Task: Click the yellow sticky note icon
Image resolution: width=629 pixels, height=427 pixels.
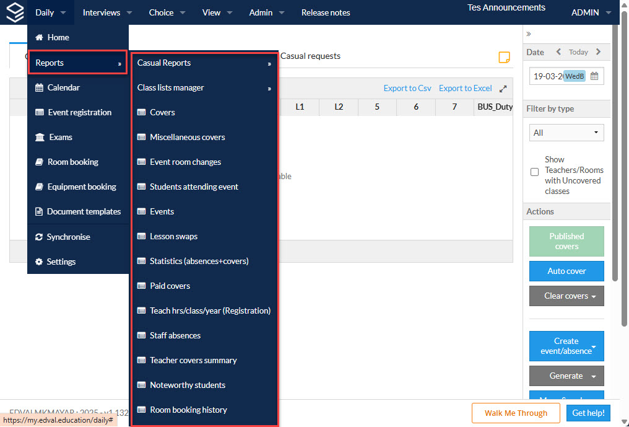Action: click(x=504, y=57)
